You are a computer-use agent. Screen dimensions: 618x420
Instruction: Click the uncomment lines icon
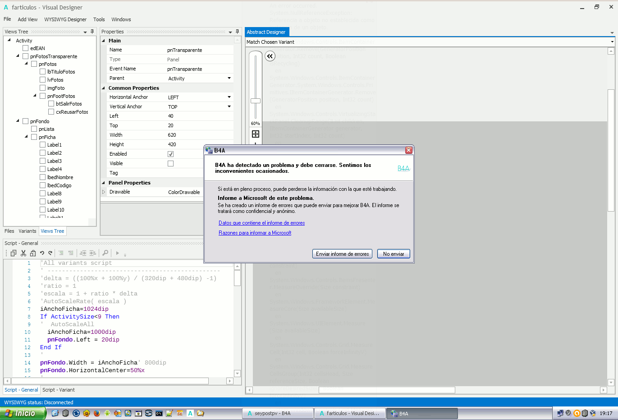coord(71,253)
